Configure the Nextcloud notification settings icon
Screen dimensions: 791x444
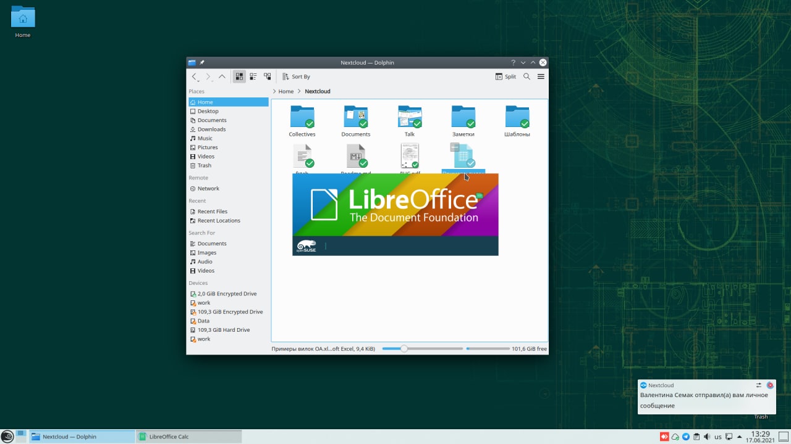[759, 385]
